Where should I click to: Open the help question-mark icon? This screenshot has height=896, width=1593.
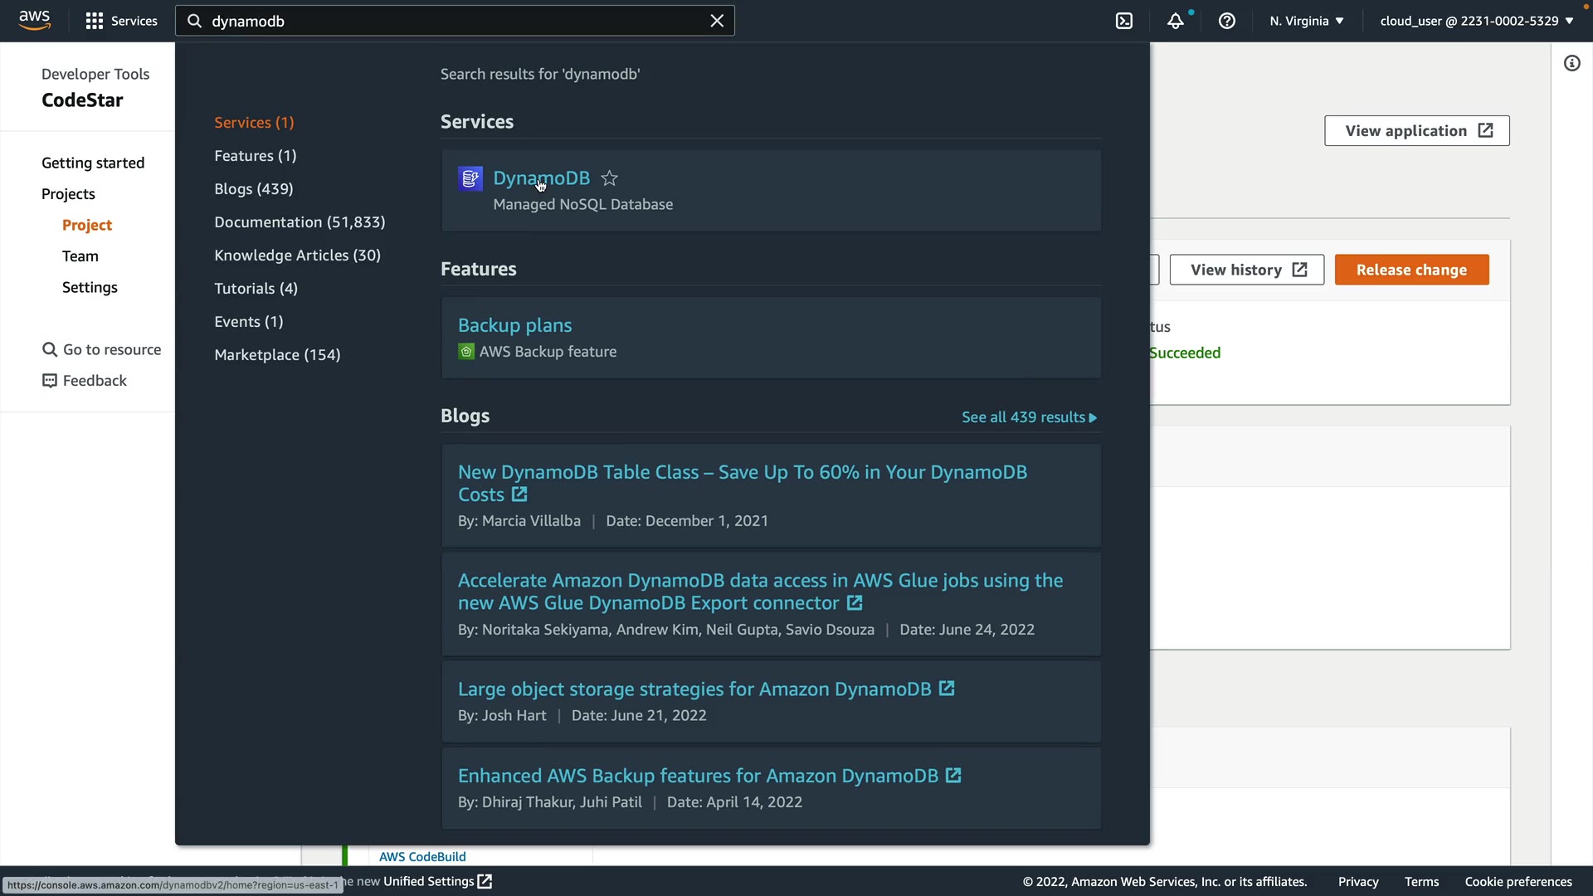(1226, 21)
